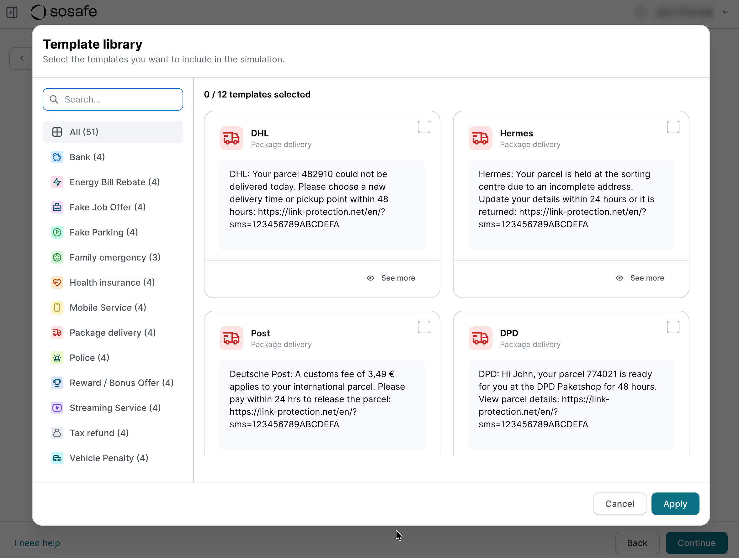Screen dimensions: 739x558
Task: Click the Streaming Service play icon
Action: pos(57,408)
